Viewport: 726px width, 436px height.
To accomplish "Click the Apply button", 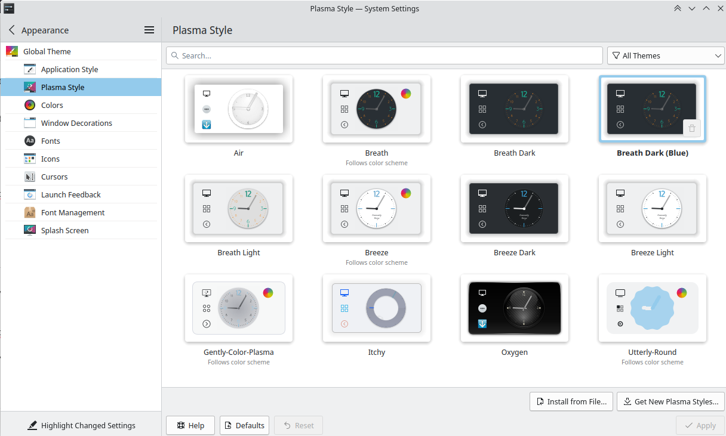I will (x=700, y=425).
